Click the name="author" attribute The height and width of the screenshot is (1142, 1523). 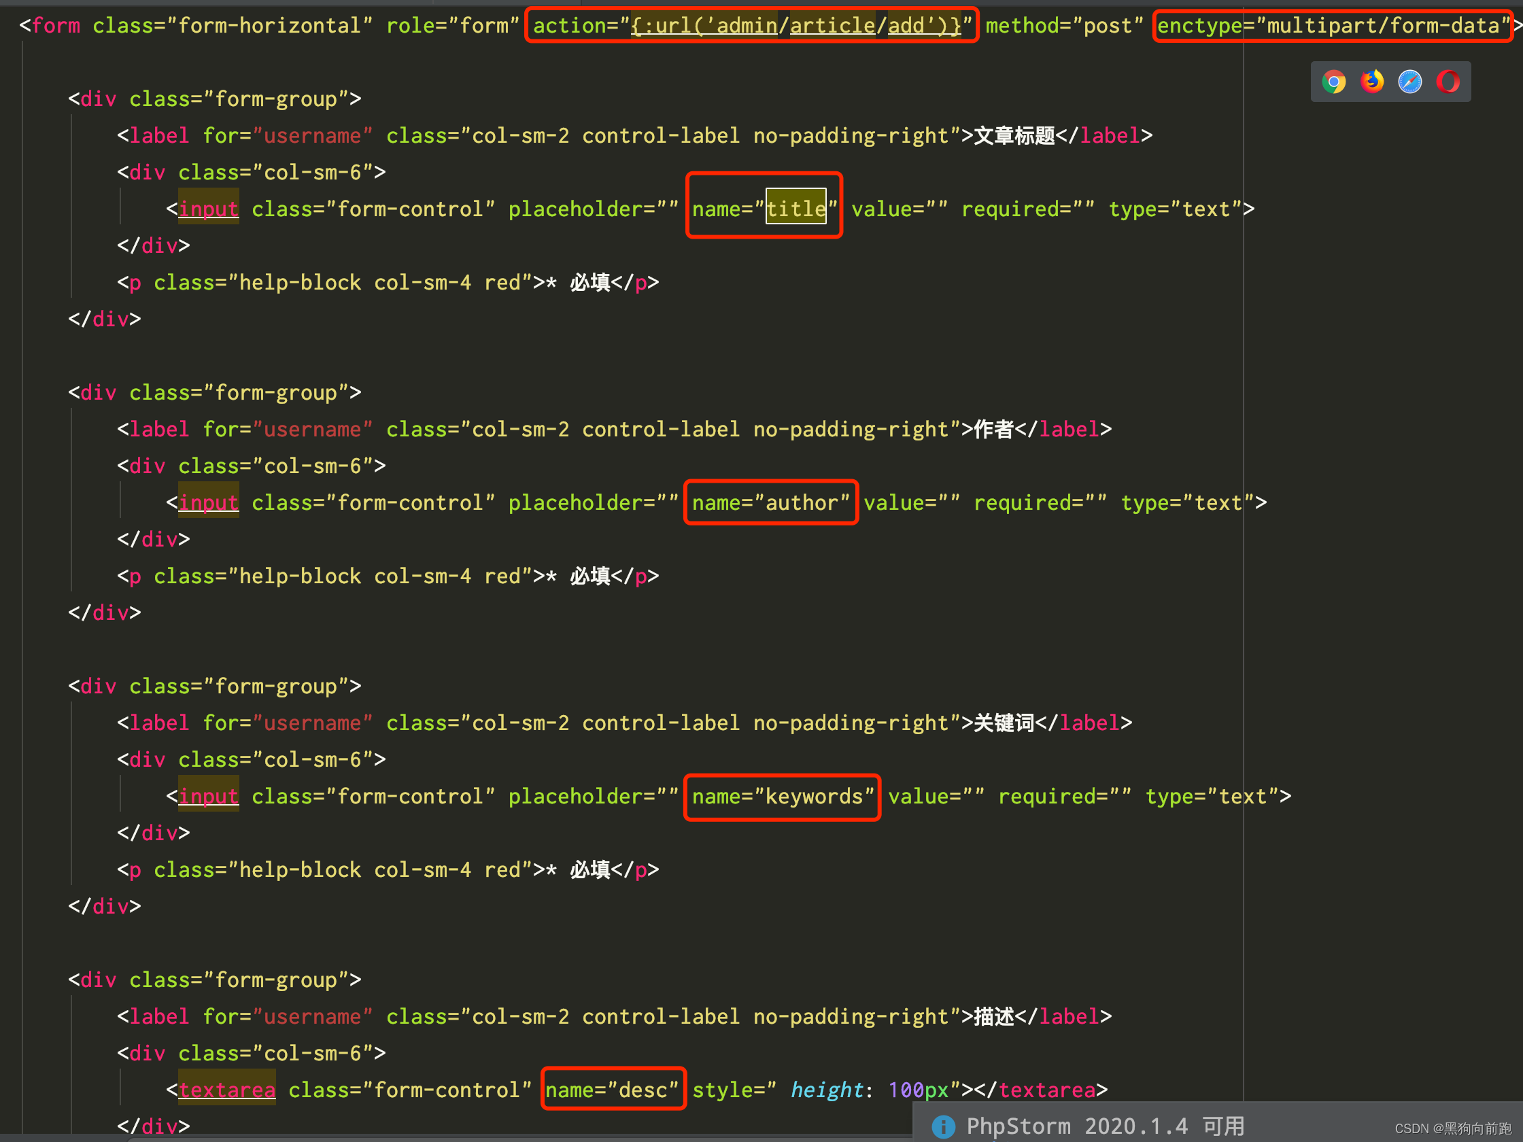click(770, 502)
